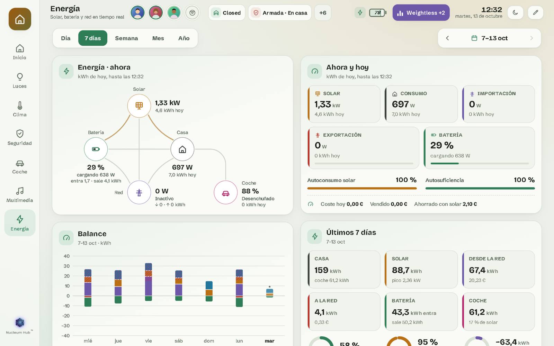Screen dimensions: 554x346
Task: Expand the +6 hidden status chips
Action: coord(323,13)
